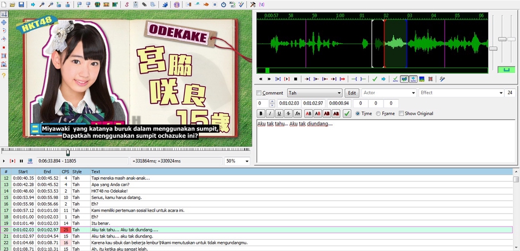Go to next line in audio

click(269, 79)
